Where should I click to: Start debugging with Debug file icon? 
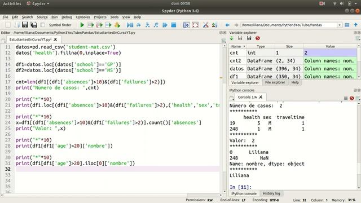[x=130, y=25]
